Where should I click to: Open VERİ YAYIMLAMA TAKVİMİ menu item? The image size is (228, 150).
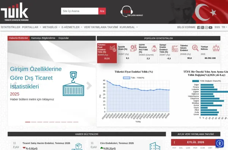tap(101, 27)
